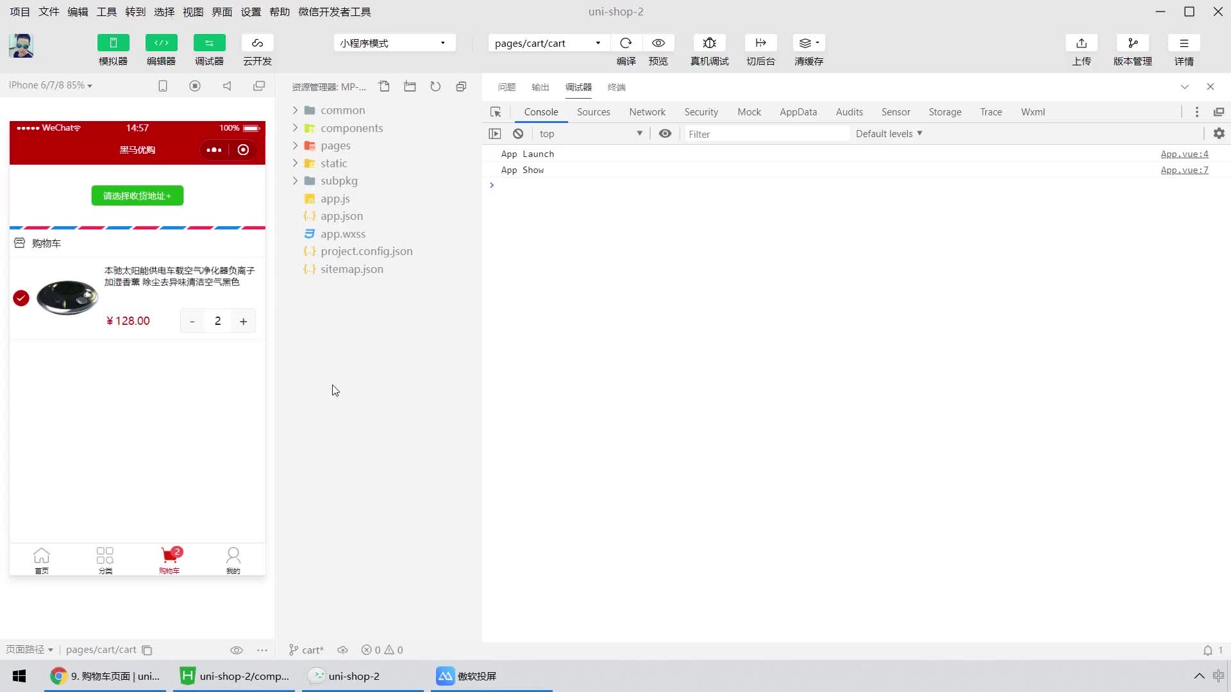The height and width of the screenshot is (692, 1231).
Task: Toggle the no-entry/block console icon
Action: [x=518, y=133]
